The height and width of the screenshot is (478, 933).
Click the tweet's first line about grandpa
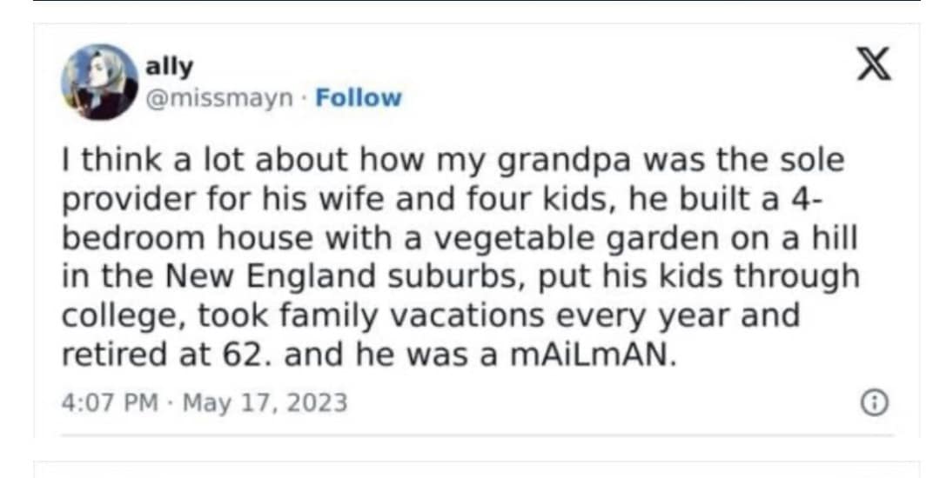coord(453,162)
